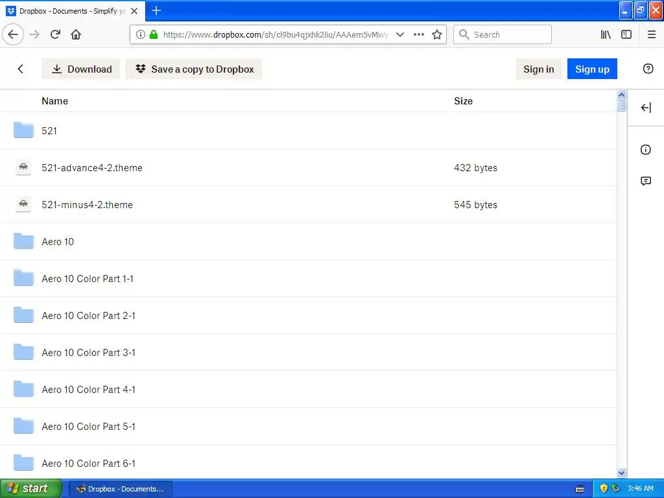Focus the Firefox Search box
This screenshot has height=498, width=664.
tap(503, 34)
